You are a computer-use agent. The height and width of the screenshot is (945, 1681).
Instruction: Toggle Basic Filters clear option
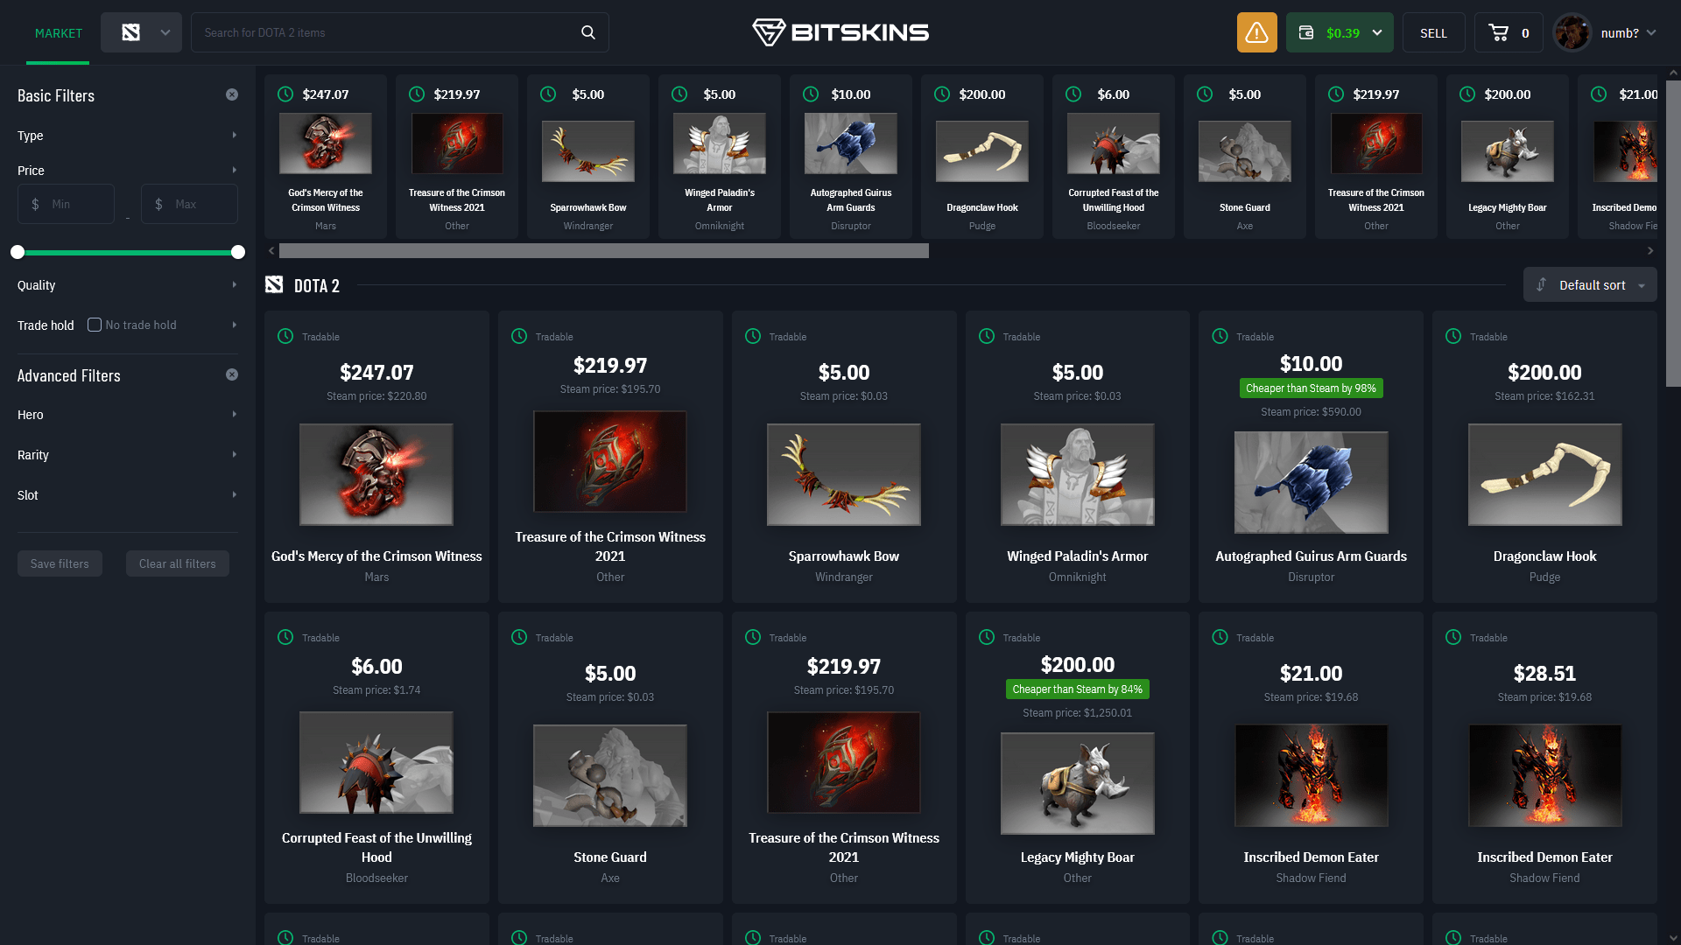[x=232, y=94]
